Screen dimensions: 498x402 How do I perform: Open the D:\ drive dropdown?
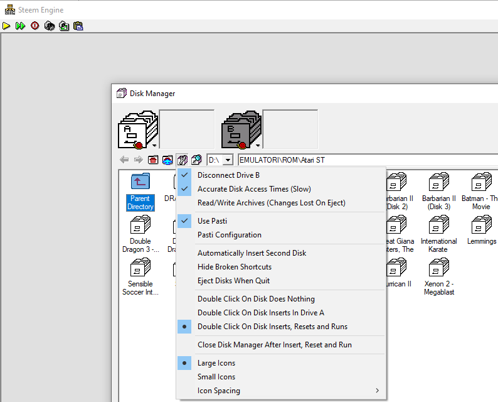pos(228,160)
